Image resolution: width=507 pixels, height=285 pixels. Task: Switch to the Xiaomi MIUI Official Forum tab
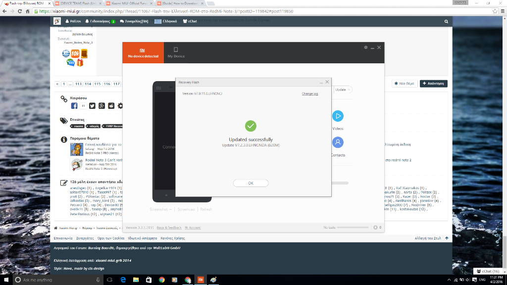129,3
